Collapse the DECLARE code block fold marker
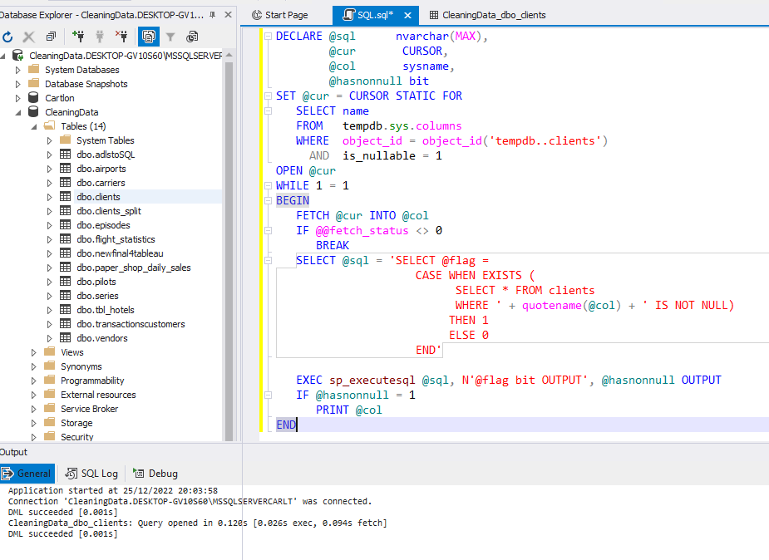The width and height of the screenshot is (769, 560). click(268, 37)
